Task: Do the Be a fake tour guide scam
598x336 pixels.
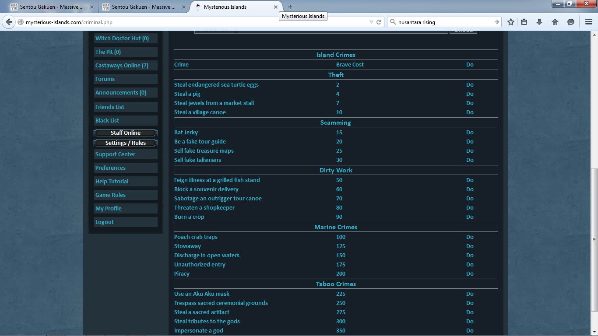Action: pos(470,141)
